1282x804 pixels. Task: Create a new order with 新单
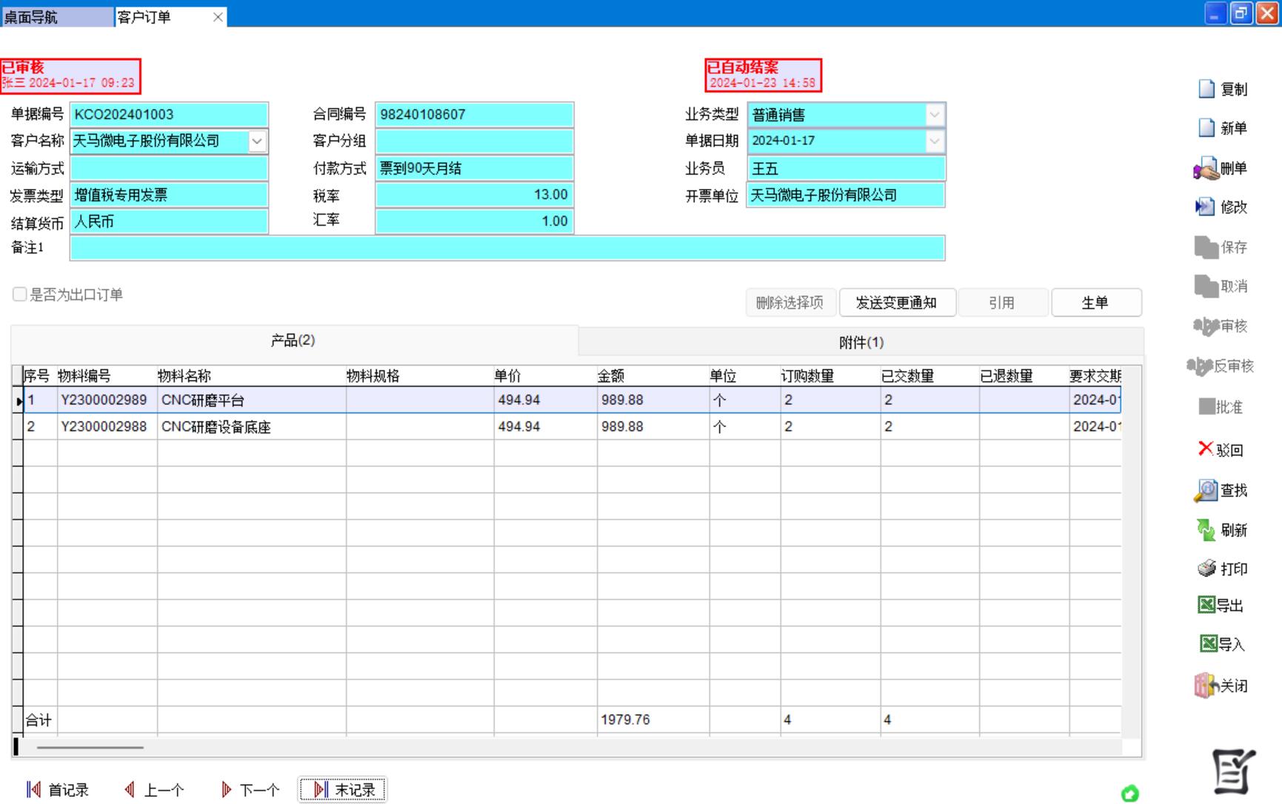point(1207,128)
